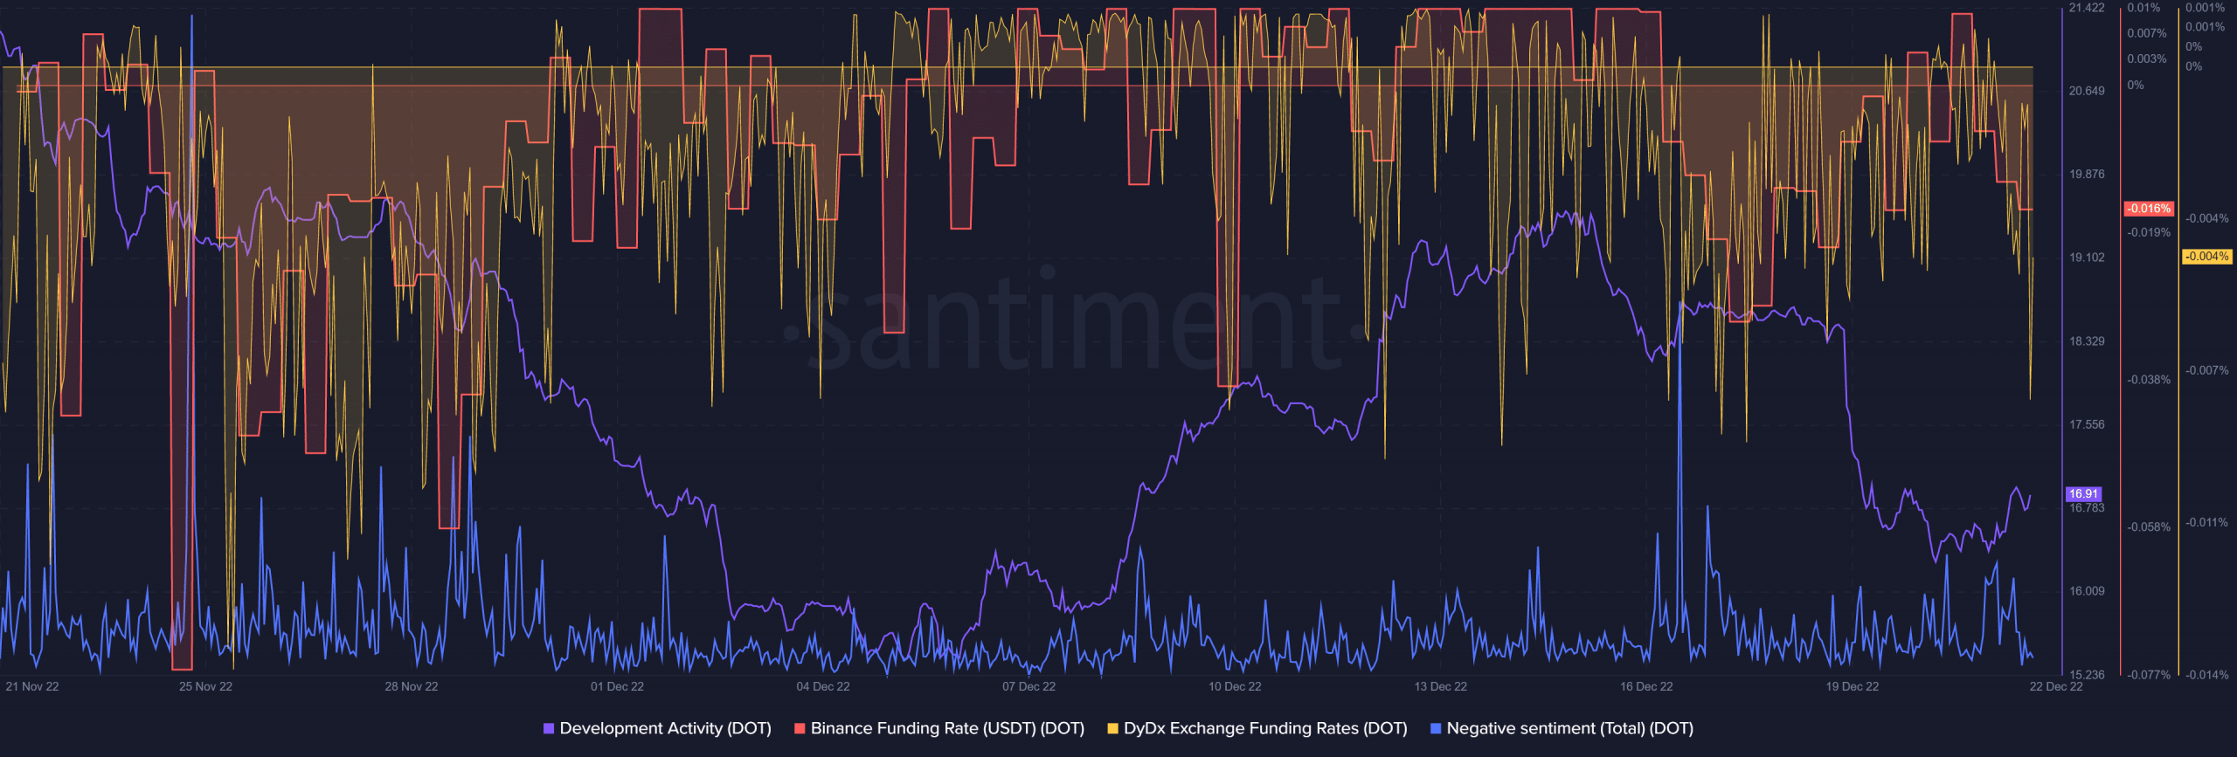Click the -0.014% DyDx axis label
The image size is (2237, 757).
tap(2207, 675)
